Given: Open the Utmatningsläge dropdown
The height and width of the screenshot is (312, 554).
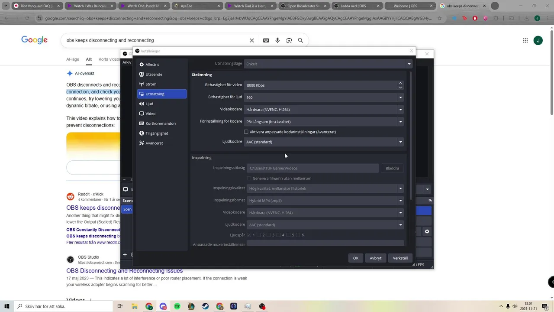Looking at the screenshot, I should click(328, 64).
